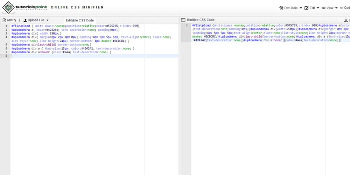Click the View eye icon

pyautogui.click(x=324, y=8)
